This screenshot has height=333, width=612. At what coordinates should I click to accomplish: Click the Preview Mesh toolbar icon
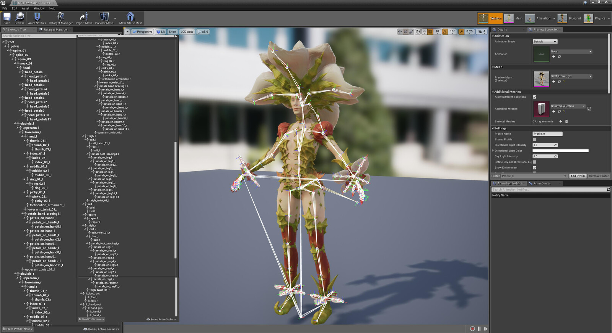[104, 18]
